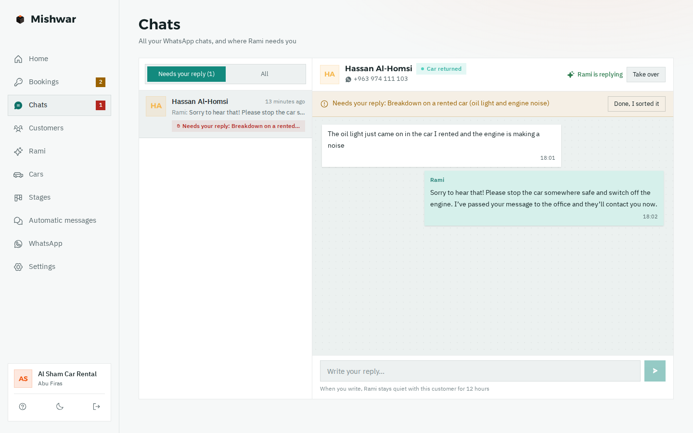The image size is (693, 433).
Task: Switch to the Needs your reply tab
Action: pos(186,74)
